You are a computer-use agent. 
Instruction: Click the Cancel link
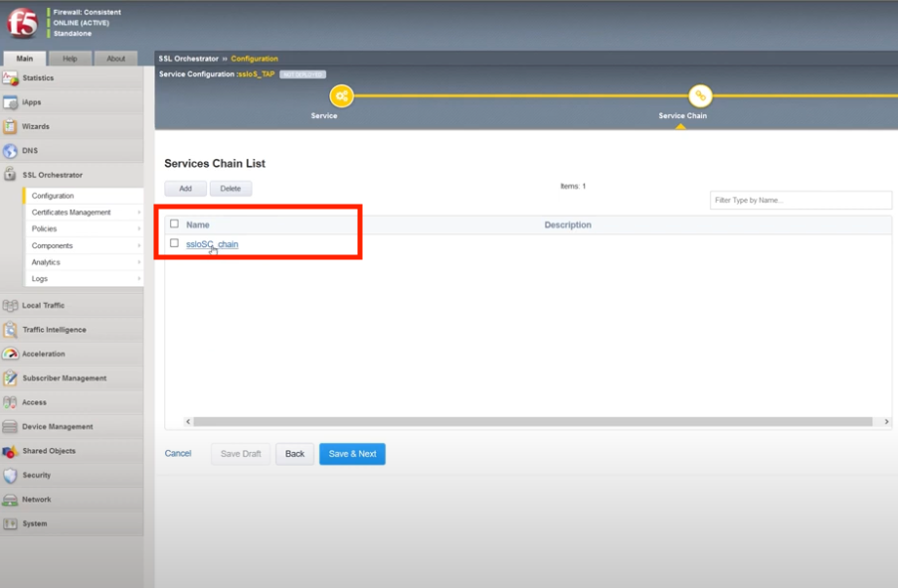178,453
